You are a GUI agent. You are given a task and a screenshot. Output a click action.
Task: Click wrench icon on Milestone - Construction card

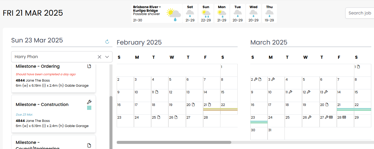[89, 102]
